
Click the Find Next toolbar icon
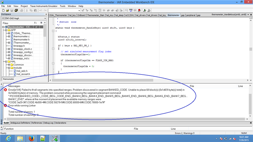coord(87,10)
